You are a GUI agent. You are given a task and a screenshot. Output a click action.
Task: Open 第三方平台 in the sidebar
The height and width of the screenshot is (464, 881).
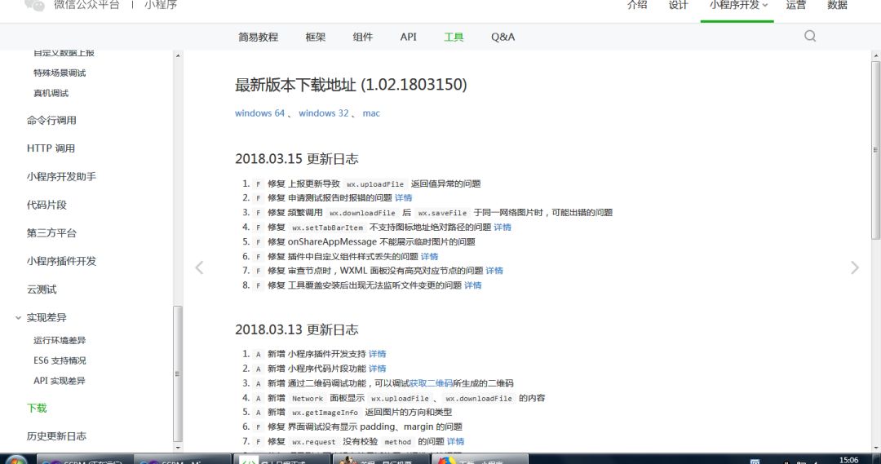(x=51, y=232)
